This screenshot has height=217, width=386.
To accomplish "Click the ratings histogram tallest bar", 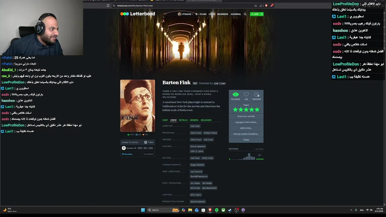I will [x=249, y=156].
